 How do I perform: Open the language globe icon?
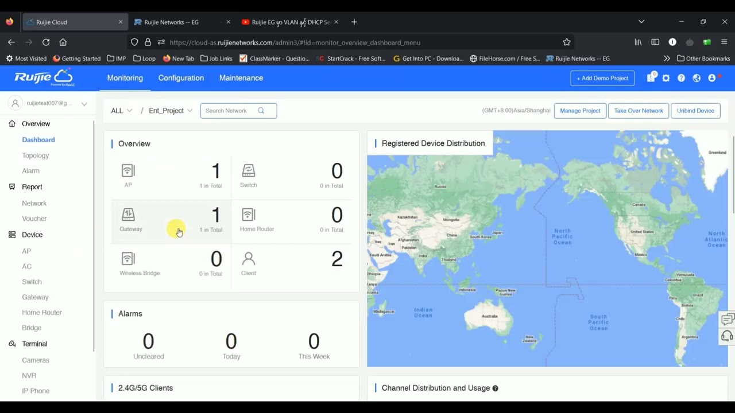pyautogui.click(x=697, y=78)
